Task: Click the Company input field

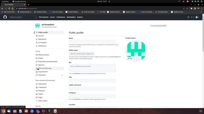Action: [x=92, y=96]
